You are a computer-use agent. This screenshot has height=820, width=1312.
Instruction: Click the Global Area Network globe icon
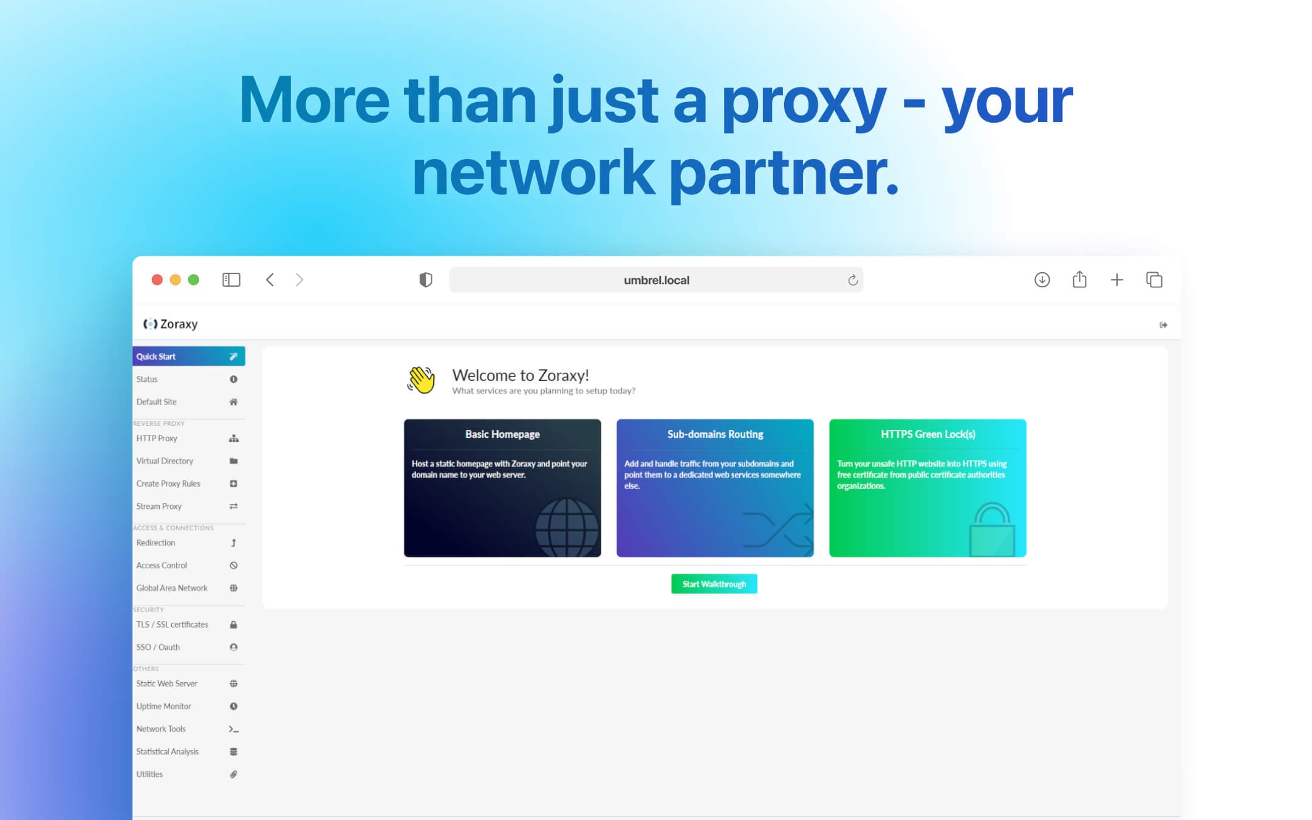pyautogui.click(x=234, y=587)
